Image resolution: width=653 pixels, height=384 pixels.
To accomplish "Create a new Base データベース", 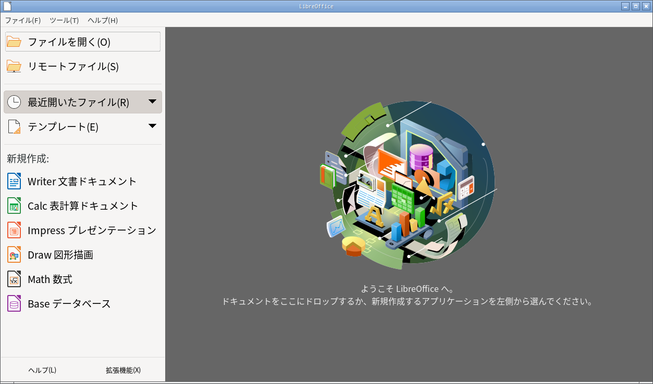I will [83, 303].
